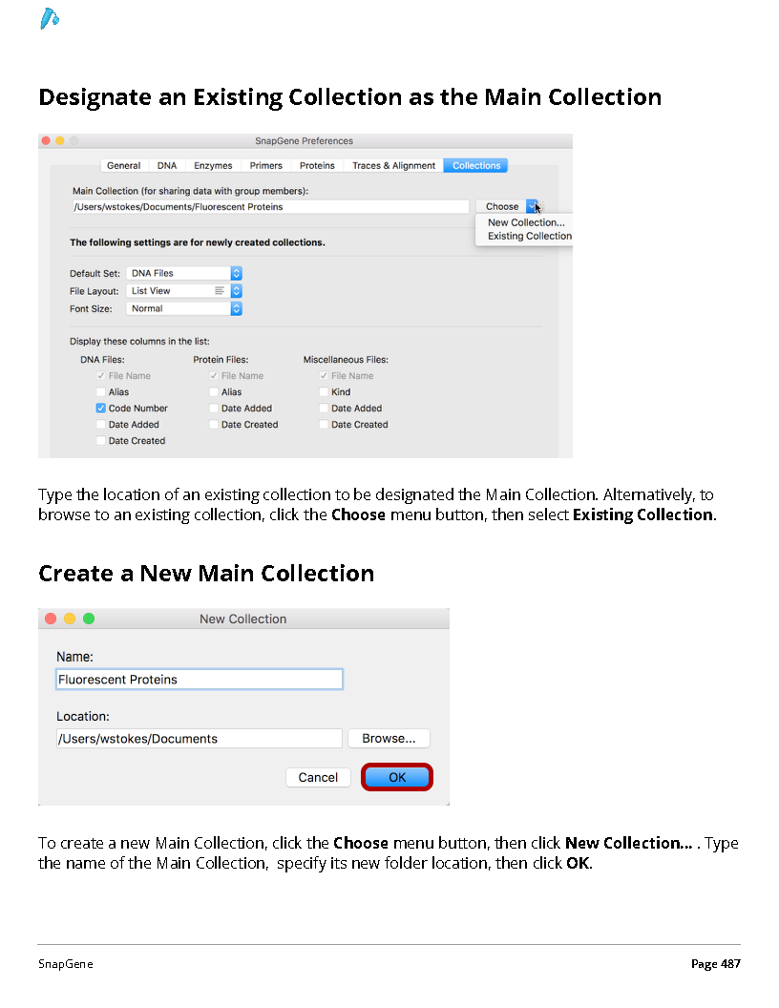
Task: Toggle the Kind checkbox under Miscellaneous Files
Action: coord(324,391)
